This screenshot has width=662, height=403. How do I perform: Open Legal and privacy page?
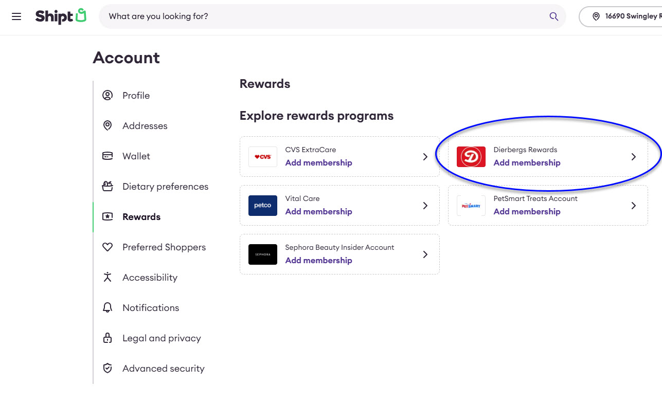click(x=162, y=338)
